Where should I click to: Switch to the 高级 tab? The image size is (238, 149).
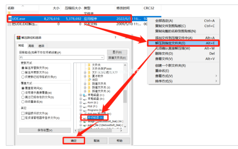(31, 46)
